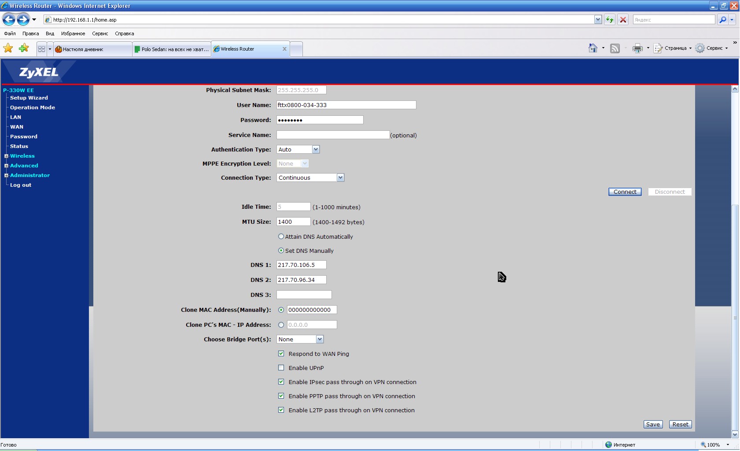This screenshot has height=451, width=740.
Task: Enable the UPnP checkbox
Action: tap(281, 368)
